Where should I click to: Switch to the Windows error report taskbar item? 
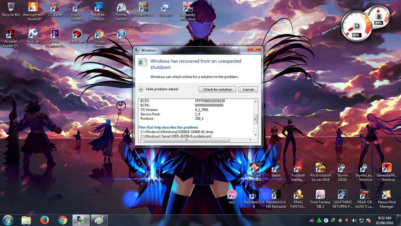[81, 220]
